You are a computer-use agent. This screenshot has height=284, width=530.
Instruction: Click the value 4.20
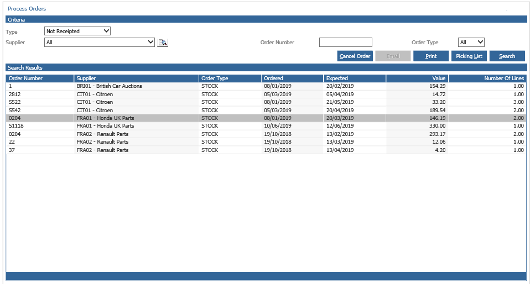pyautogui.click(x=440, y=150)
